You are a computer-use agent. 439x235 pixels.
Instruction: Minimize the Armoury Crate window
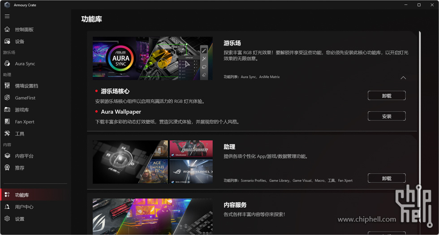point(406,5)
